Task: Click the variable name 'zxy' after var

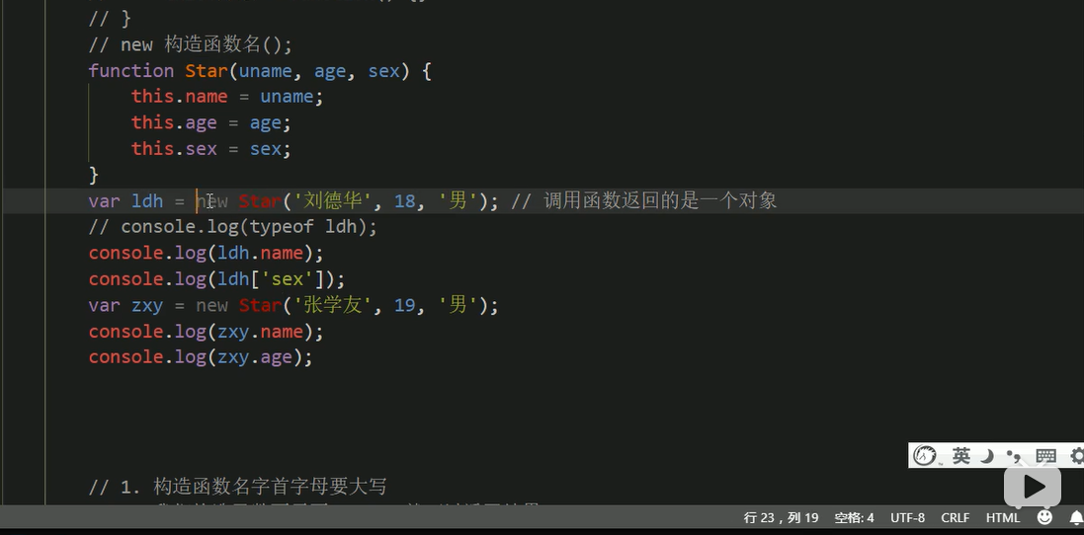Action: pyautogui.click(x=147, y=306)
